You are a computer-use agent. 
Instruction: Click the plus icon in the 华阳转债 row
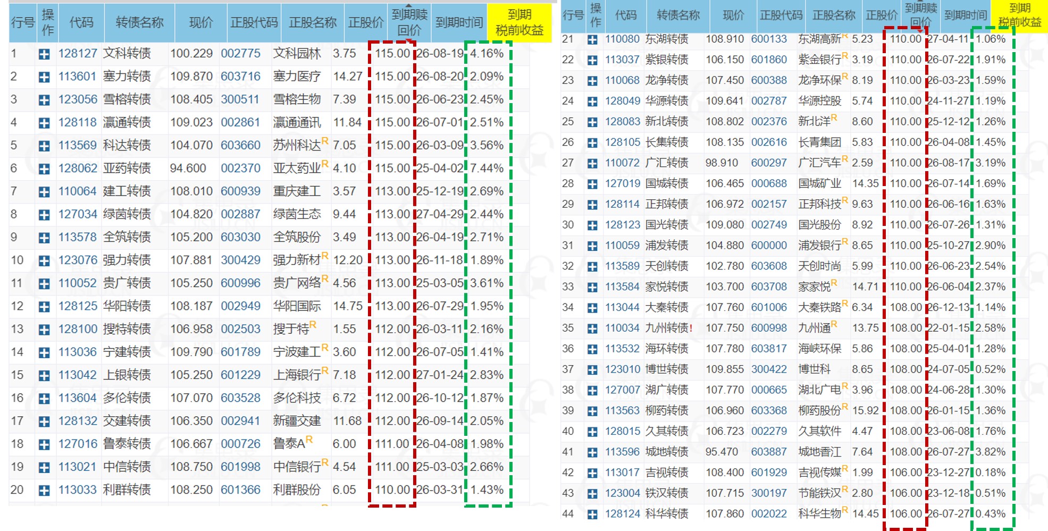[44, 307]
